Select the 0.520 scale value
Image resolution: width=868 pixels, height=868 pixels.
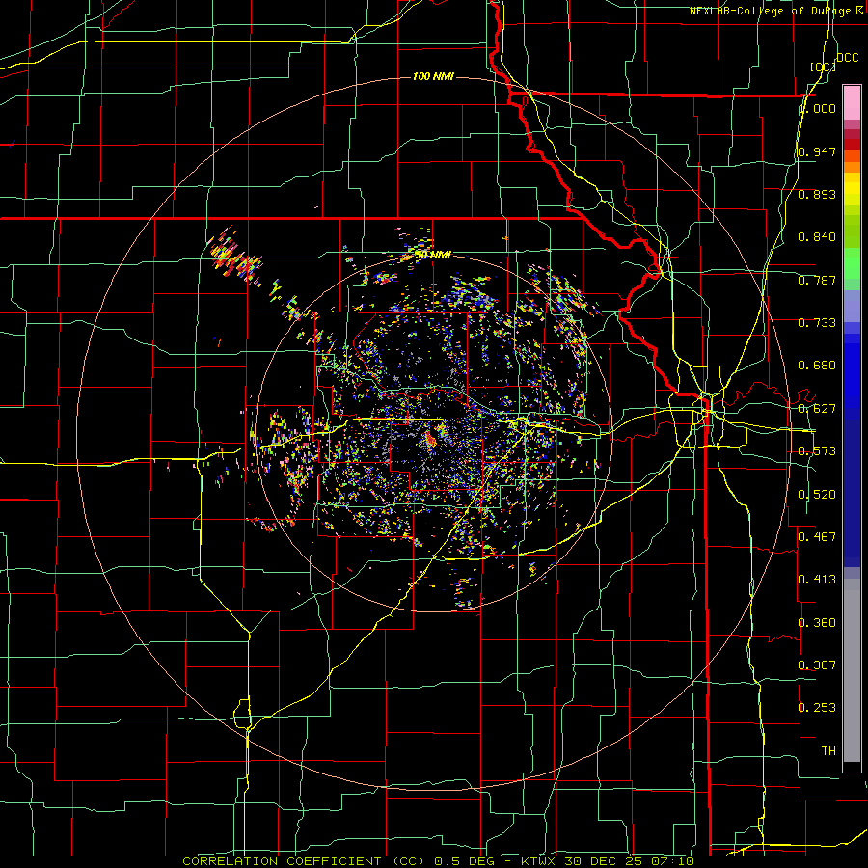[817, 495]
